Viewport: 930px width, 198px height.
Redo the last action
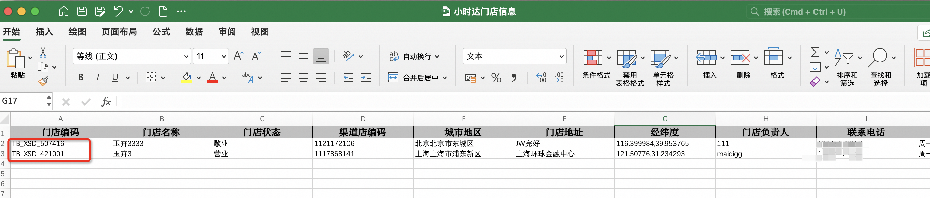pos(145,11)
